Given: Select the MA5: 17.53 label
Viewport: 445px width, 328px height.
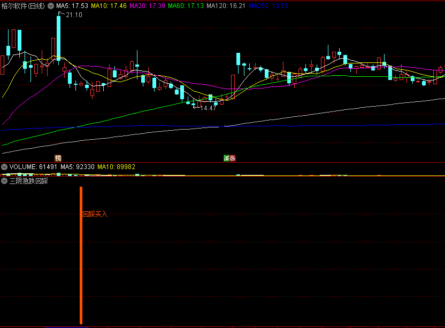Looking at the screenshot, I should click(72, 6).
